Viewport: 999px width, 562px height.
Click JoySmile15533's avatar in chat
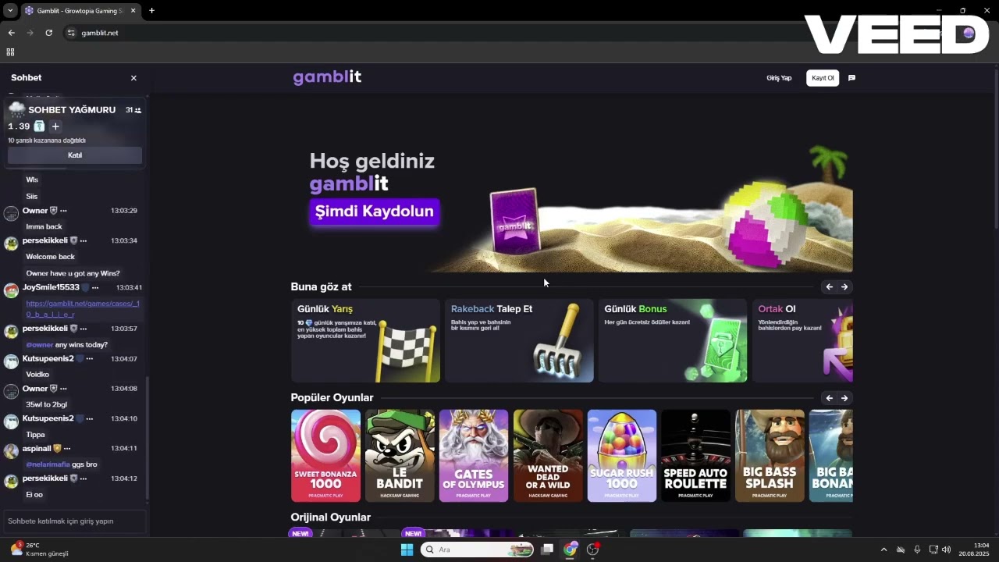tap(11, 291)
